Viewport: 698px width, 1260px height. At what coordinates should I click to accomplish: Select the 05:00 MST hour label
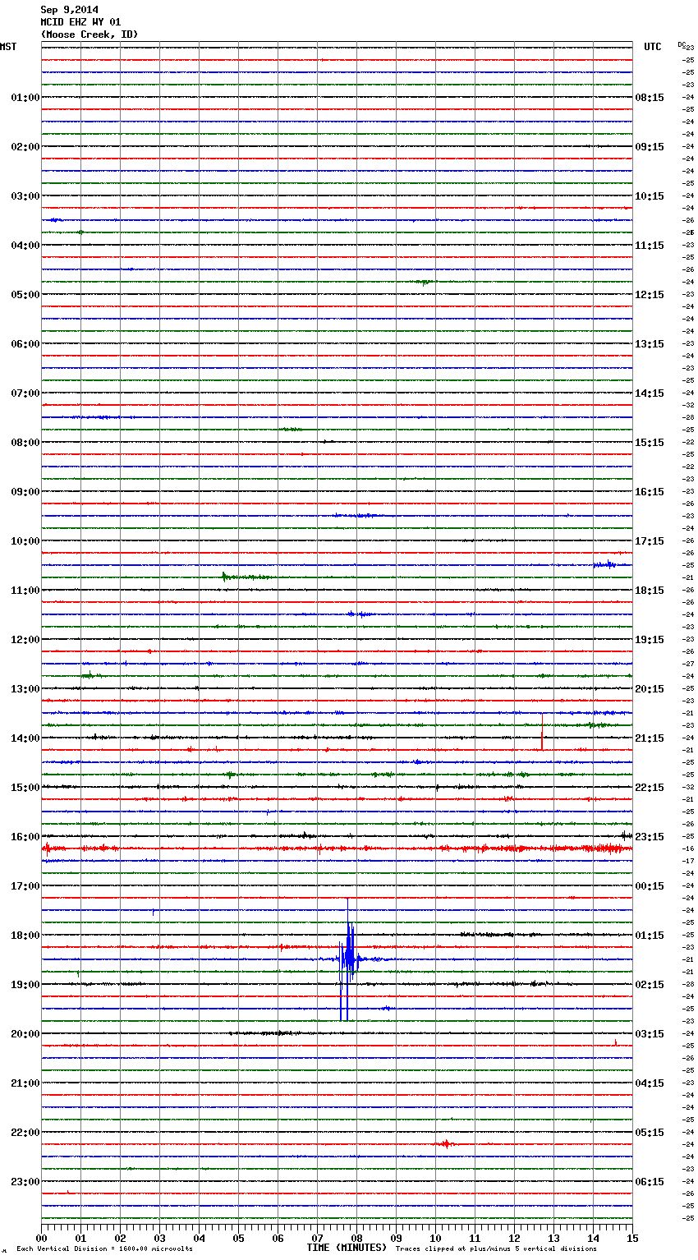(25, 295)
